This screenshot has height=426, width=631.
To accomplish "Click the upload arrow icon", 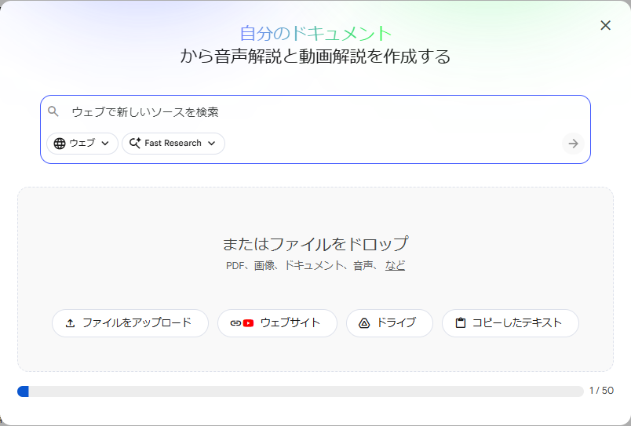I will [71, 323].
